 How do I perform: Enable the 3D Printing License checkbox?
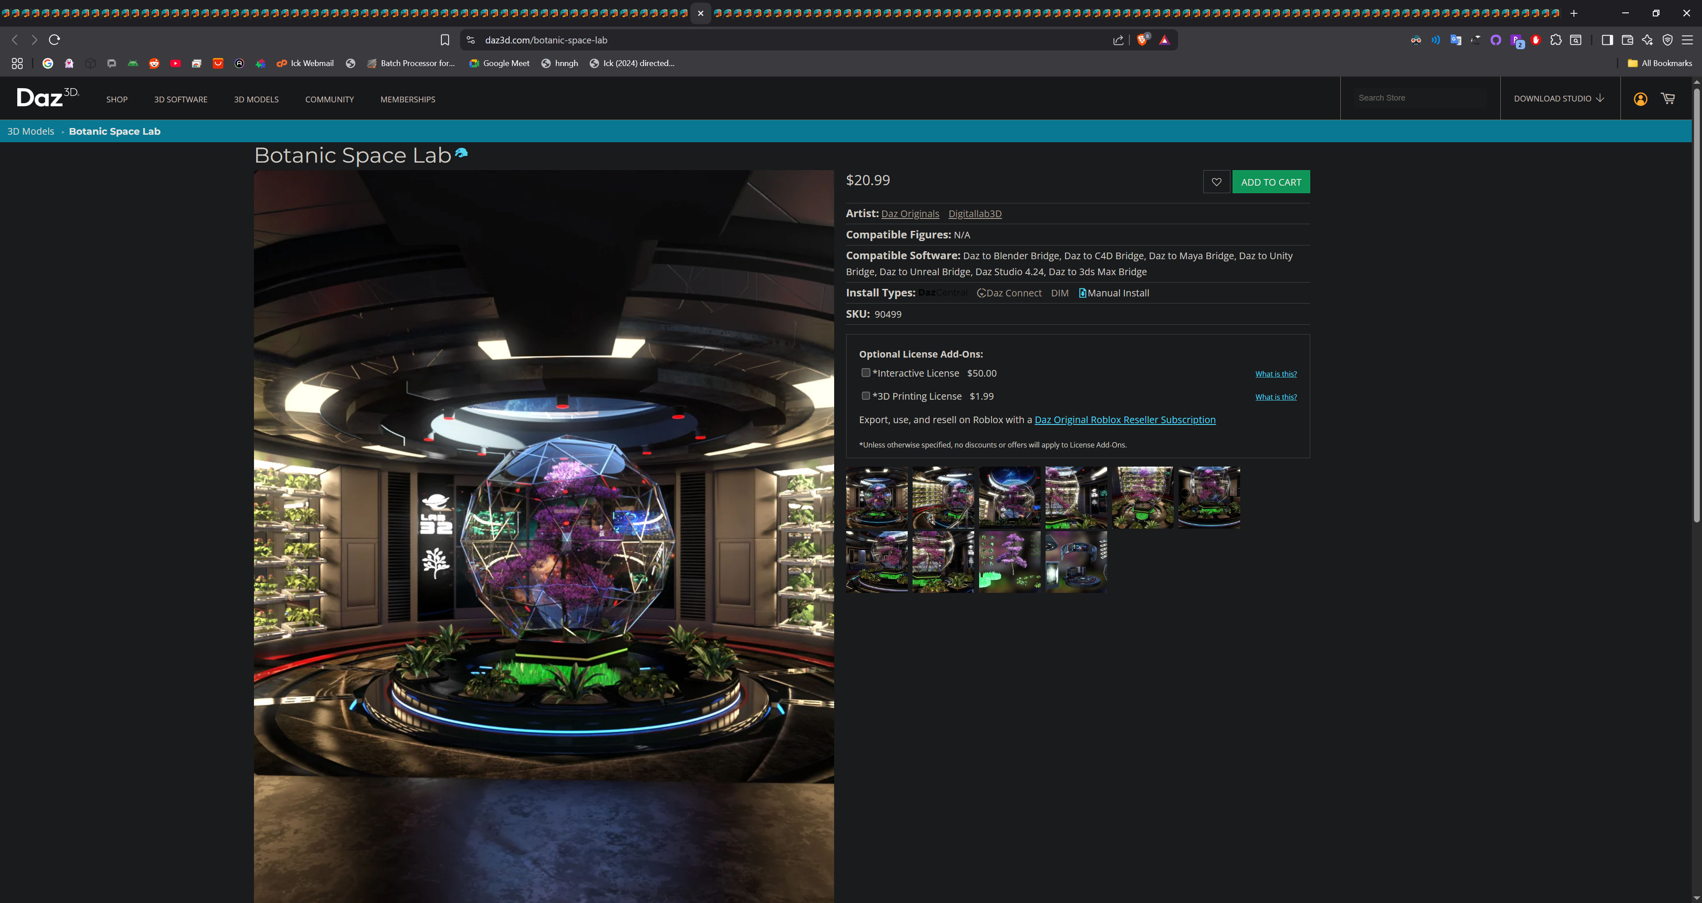866,396
